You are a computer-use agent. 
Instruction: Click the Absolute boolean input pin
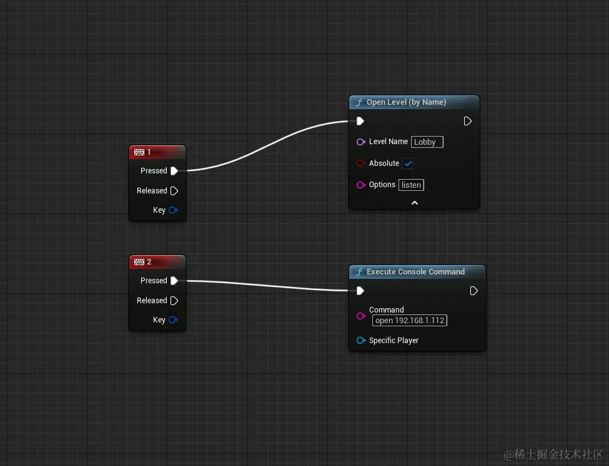point(361,163)
